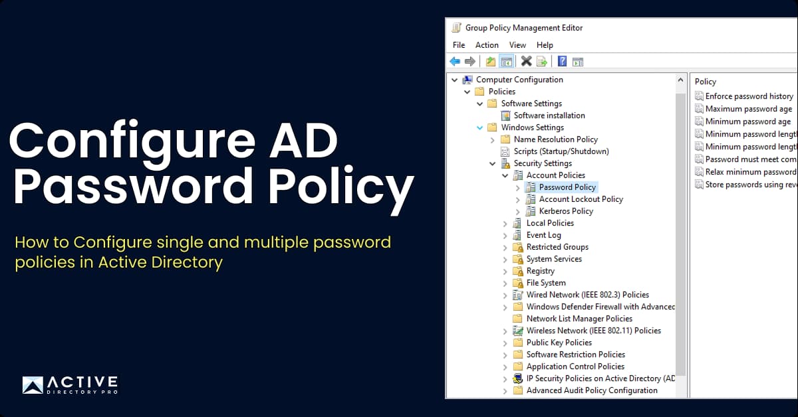Click the Computer Configuration node icon
Image resolution: width=798 pixels, height=417 pixels.
pos(468,80)
